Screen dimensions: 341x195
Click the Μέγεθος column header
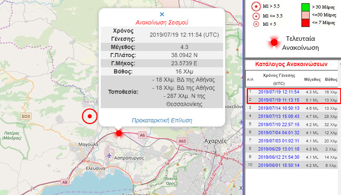click(x=312, y=79)
